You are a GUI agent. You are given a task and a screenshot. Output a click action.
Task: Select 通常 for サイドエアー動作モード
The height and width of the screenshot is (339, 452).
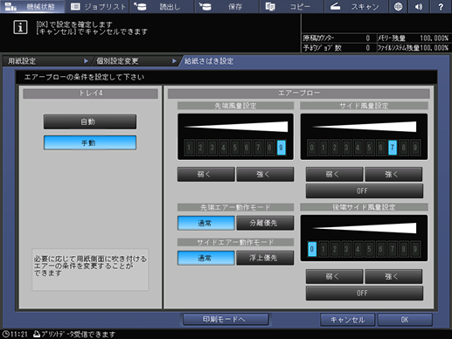206,258
